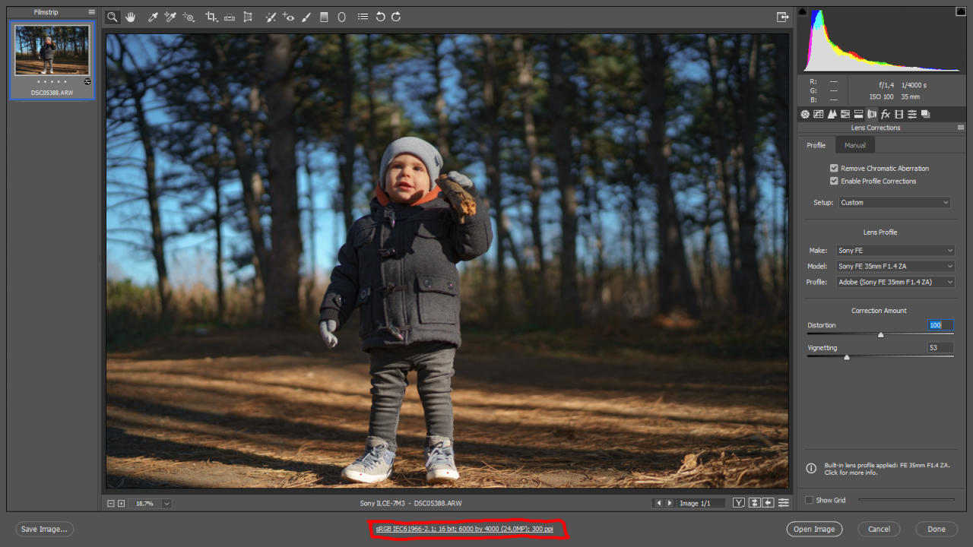
Task: Open the Setup dropdown showing Custom
Action: 895,202
